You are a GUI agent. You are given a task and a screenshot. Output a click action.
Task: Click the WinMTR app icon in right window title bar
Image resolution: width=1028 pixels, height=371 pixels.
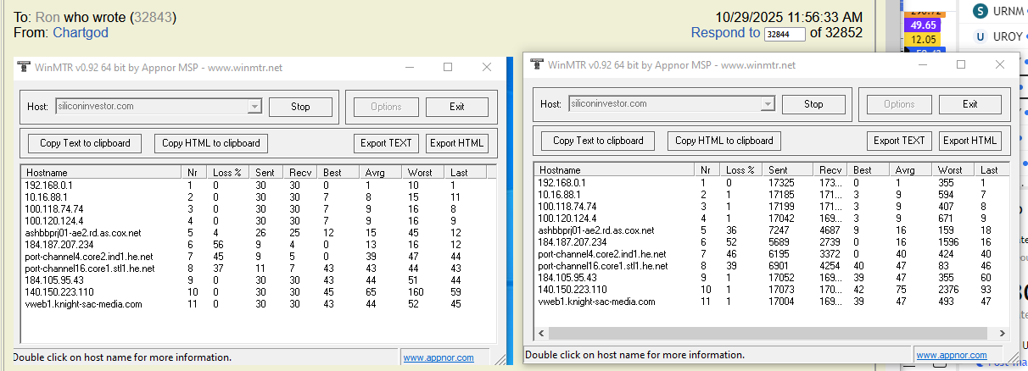(537, 64)
